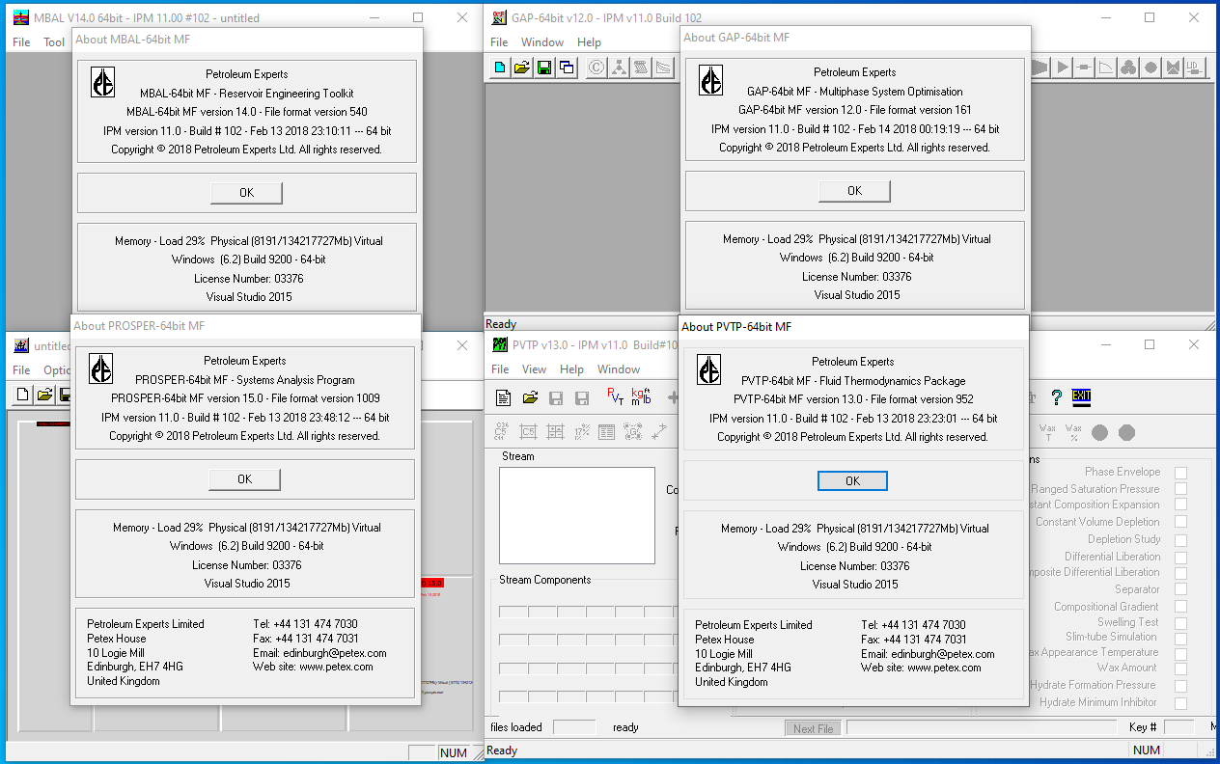Click Open folder icon in PVTP toolbar

tap(530, 397)
